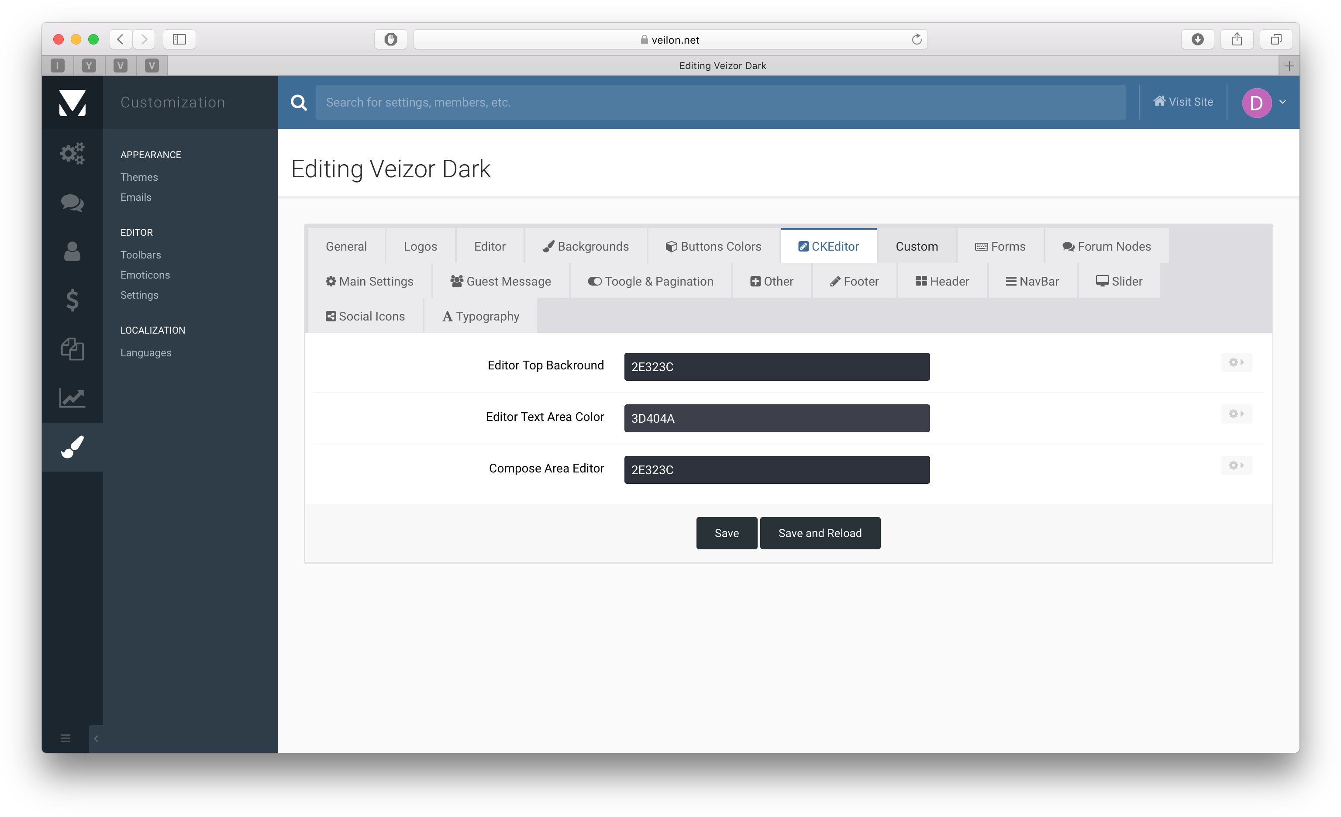Screen dimensions: 1341x817
Task: Click the search magnifier icon in top bar
Action: [x=299, y=103]
